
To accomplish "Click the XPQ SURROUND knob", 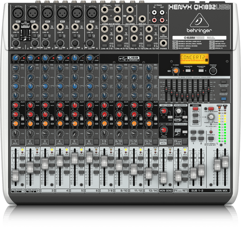I will pos(178,111).
